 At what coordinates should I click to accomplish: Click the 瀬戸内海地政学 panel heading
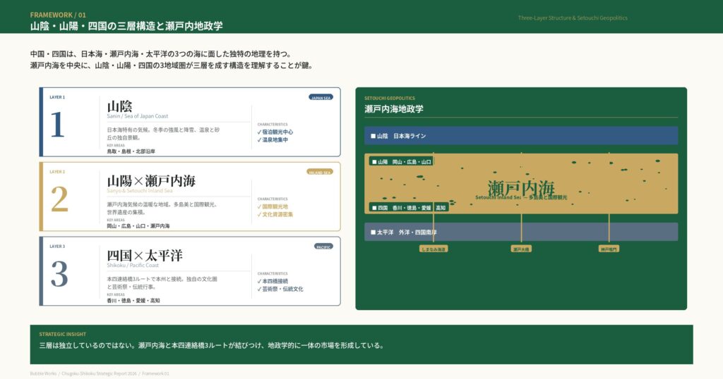(394, 109)
